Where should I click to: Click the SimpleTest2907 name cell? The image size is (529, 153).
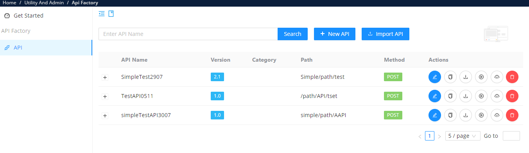click(x=142, y=77)
